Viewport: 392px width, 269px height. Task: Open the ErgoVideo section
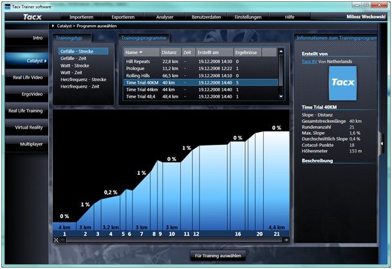click(26, 94)
